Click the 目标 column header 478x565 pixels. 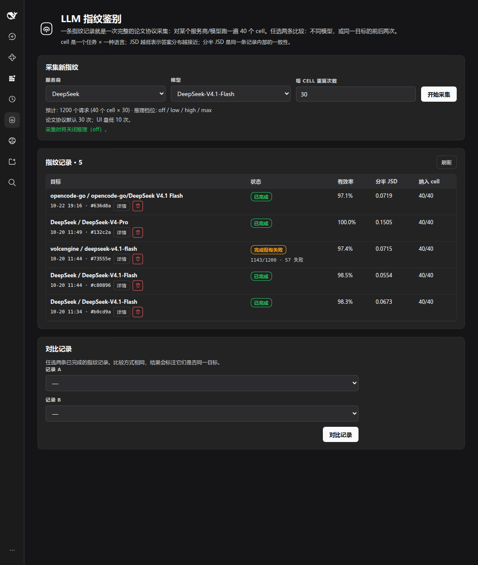[x=56, y=182]
